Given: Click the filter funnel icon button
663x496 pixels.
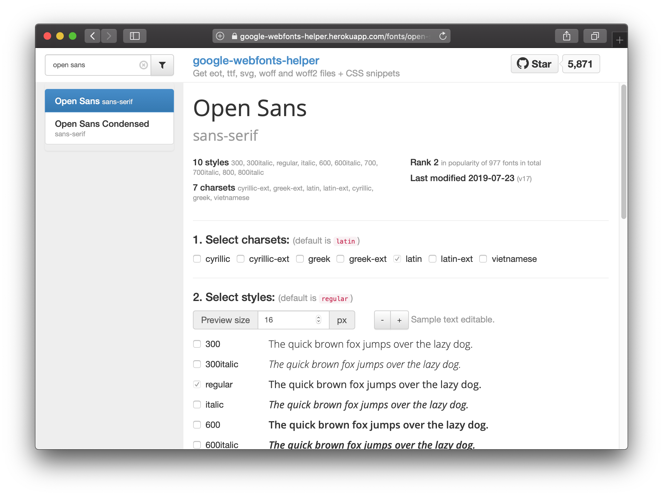Looking at the screenshot, I should pyautogui.click(x=162, y=65).
